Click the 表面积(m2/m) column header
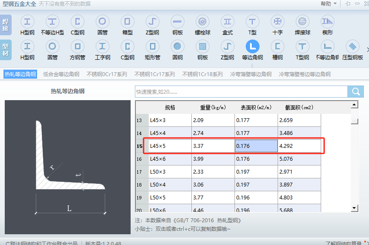 256,107
